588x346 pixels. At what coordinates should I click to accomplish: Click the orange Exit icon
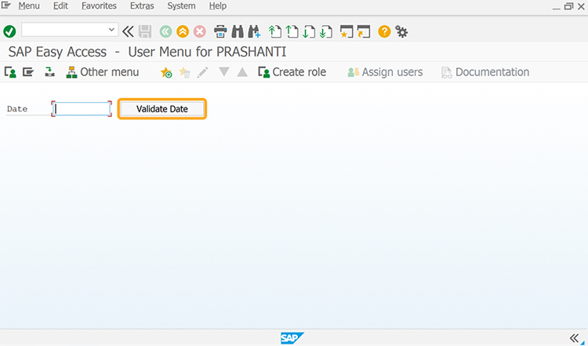[x=183, y=31]
